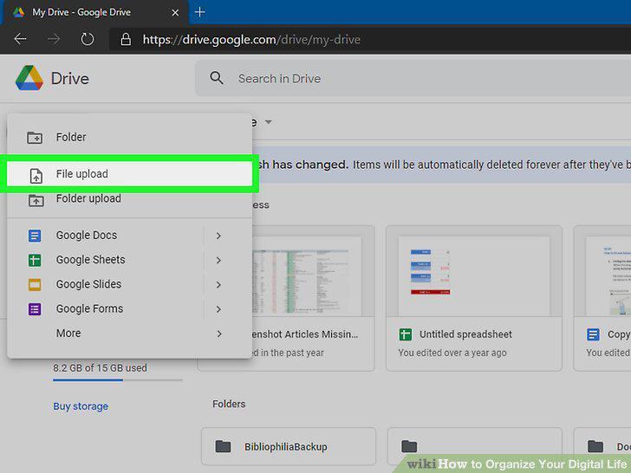631x473 pixels.
Task: Click the BibliophiliaBackup folder icon
Action: pos(223,446)
